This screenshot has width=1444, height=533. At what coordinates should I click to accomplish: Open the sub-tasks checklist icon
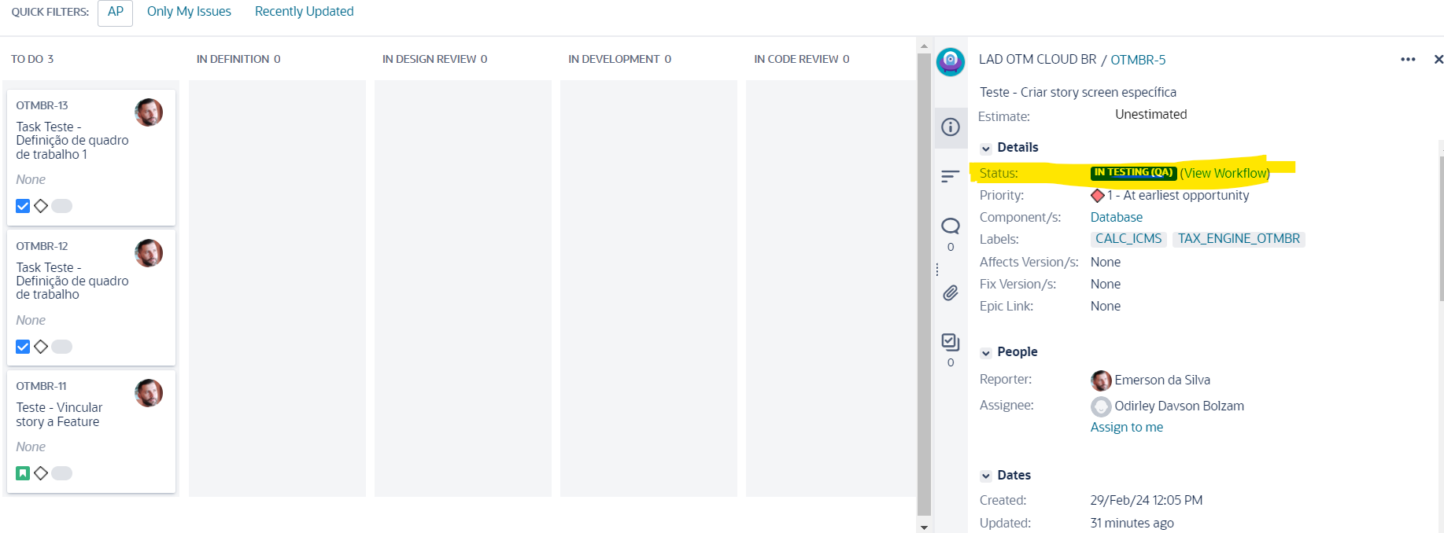click(951, 342)
